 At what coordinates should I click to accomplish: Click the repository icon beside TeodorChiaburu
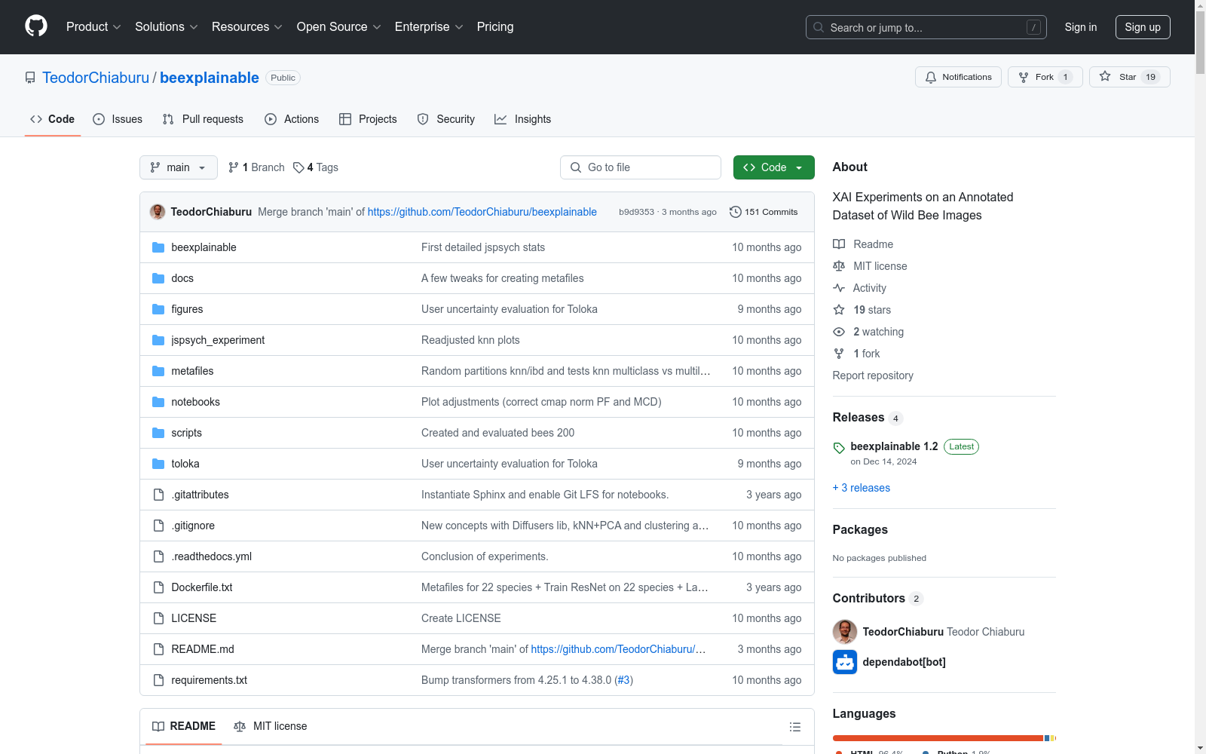pyautogui.click(x=30, y=78)
